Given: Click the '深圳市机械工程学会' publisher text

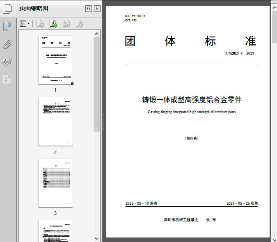Looking at the screenshot, I should pos(181,220).
